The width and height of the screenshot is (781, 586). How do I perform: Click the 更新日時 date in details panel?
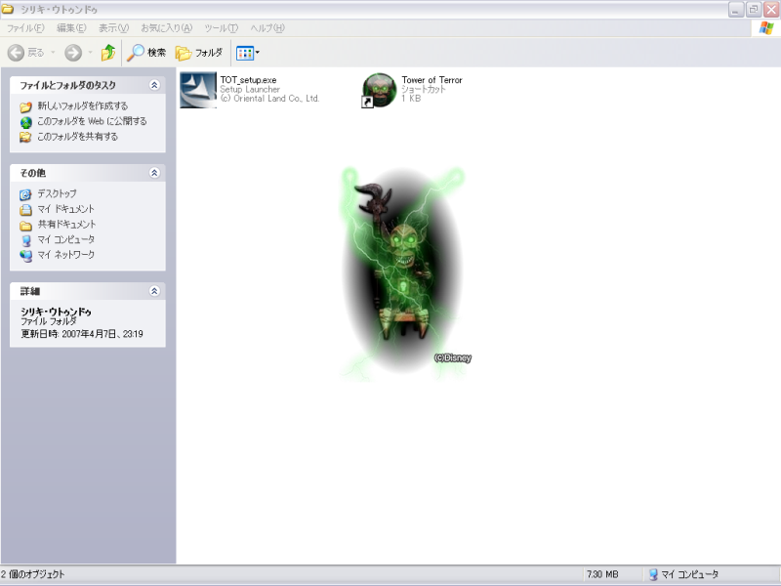(x=82, y=334)
